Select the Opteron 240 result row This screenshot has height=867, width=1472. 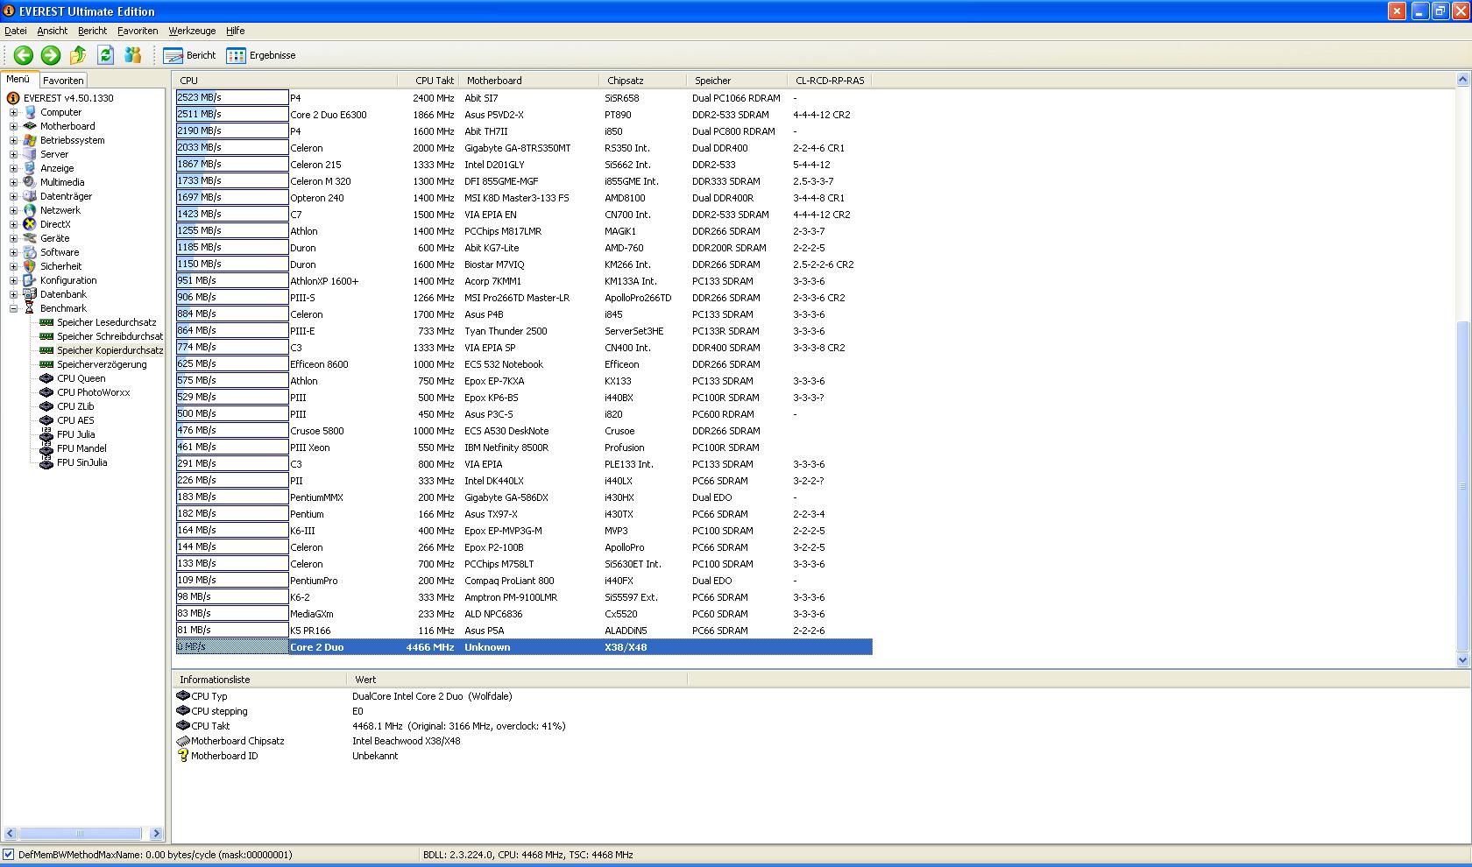click(524, 198)
